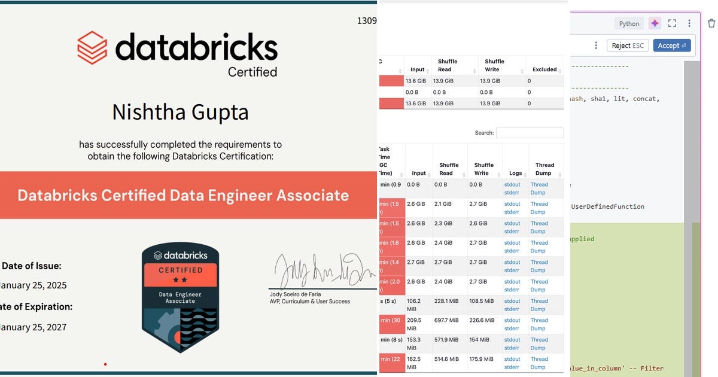Open stdout log of the first executor

pos(512,184)
